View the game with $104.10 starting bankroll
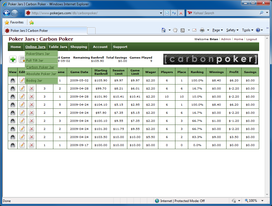This screenshot has width=272, height=206. pos(13,105)
